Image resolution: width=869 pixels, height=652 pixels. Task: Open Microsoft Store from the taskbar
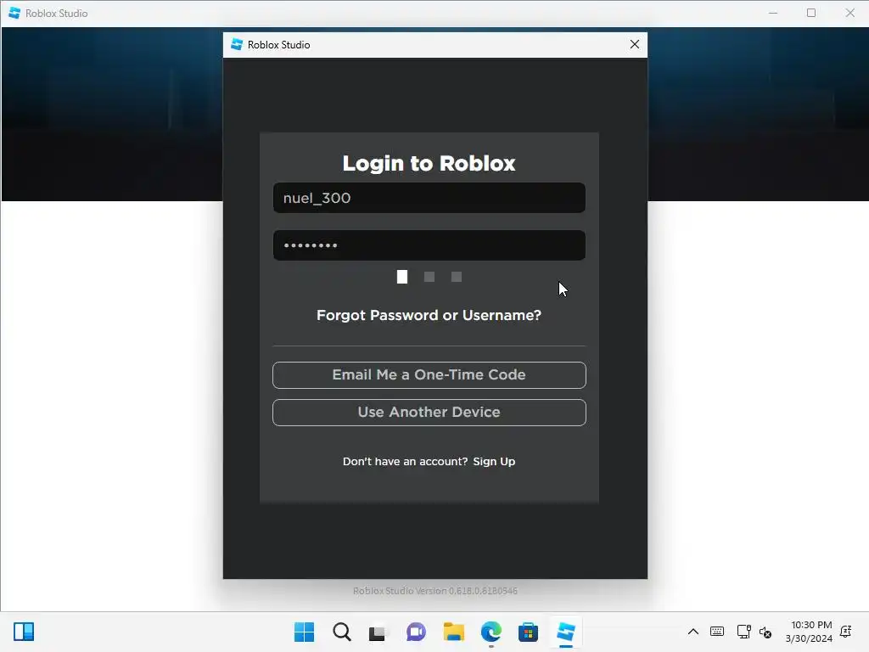pos(528,632)
